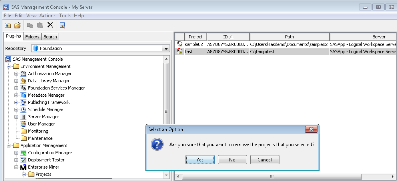The width and height of the screenshot is (397, 181).
Task: Open the Actions menu
Action: [48, 16]
